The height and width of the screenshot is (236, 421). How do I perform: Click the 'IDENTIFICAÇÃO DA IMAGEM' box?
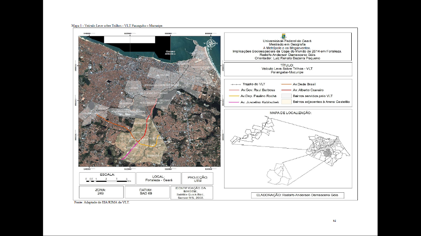point(192,193)
